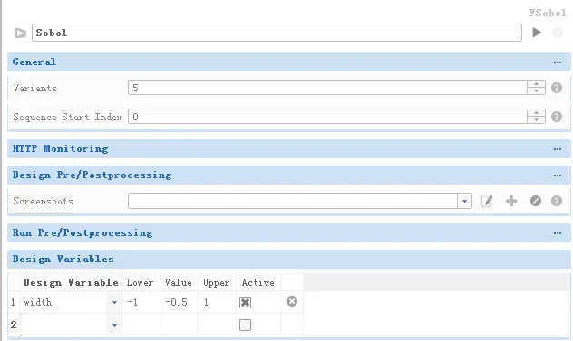This screenshot has height=341, width=573.
Task: Start the Sobol design engine run
Action: tap(537, 33)
